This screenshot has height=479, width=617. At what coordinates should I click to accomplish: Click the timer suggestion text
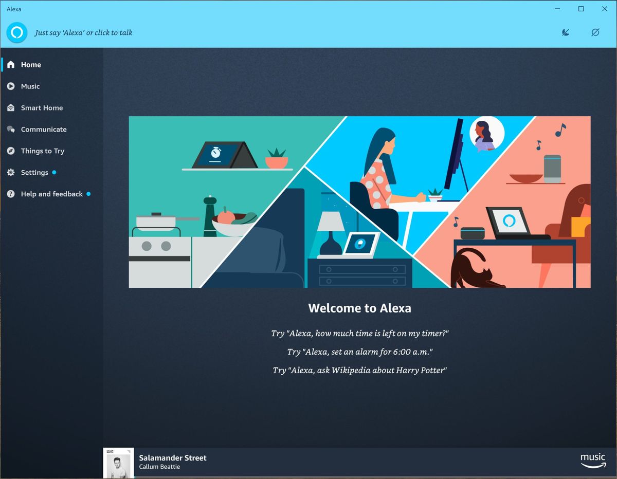(360, 334)
